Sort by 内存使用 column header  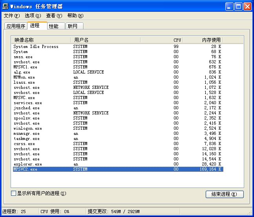tap(203, 40)
